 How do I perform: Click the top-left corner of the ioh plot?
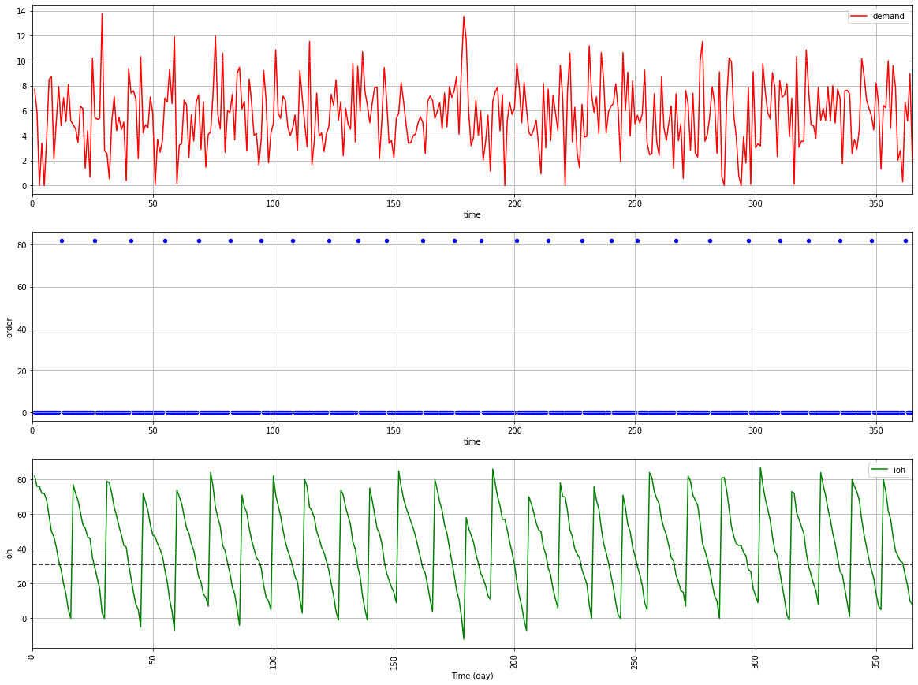click(x=33, y=459)
